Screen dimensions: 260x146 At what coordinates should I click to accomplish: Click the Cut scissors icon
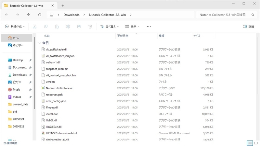coord(34,27)
